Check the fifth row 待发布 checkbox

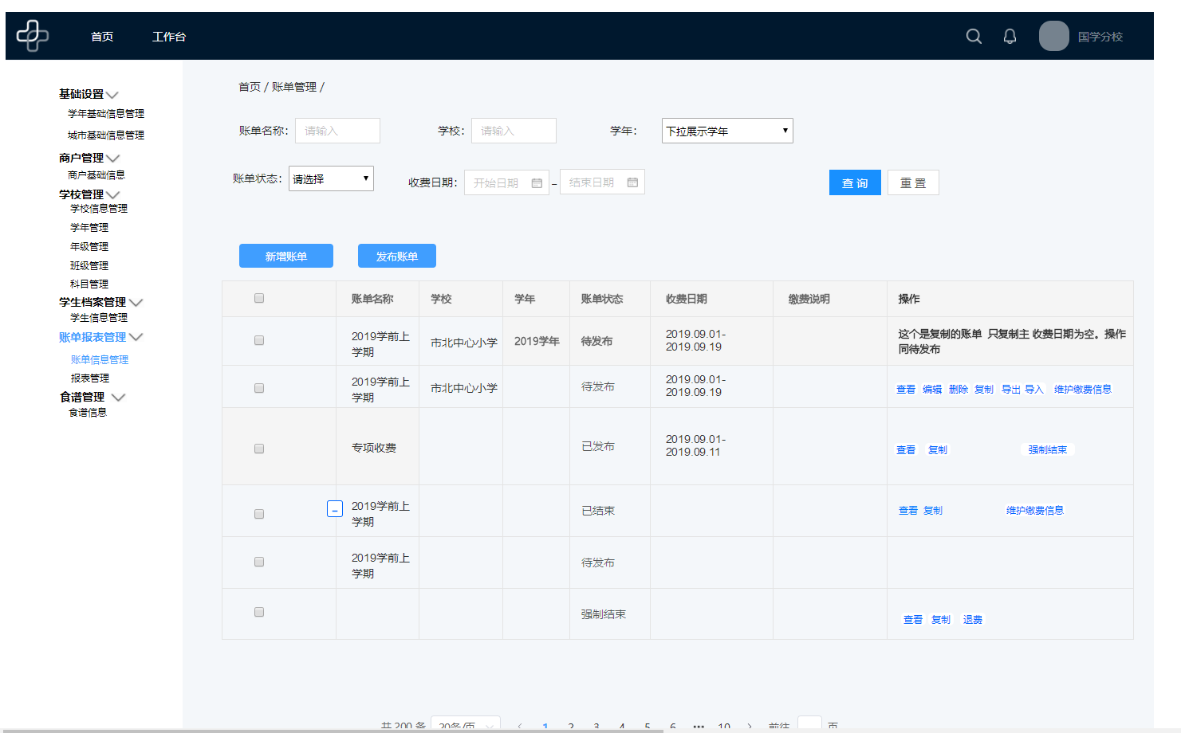pyautogui.click(x=259, y=562)
